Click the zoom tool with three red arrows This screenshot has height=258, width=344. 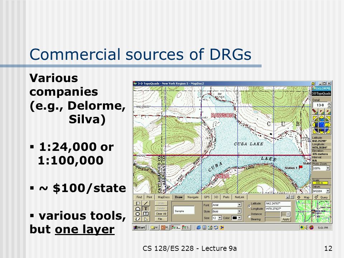(315, 112)
